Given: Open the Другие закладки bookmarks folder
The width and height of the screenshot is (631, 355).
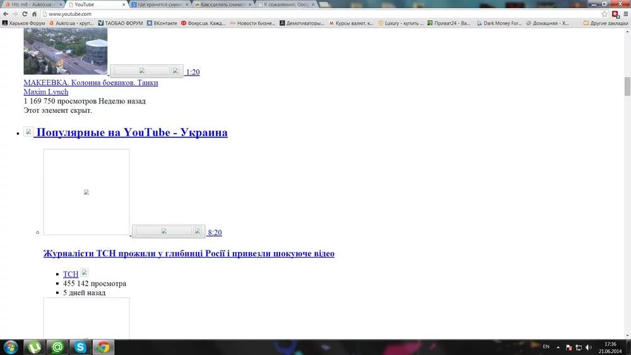Looking at the screenshot, I should (606, 23).
